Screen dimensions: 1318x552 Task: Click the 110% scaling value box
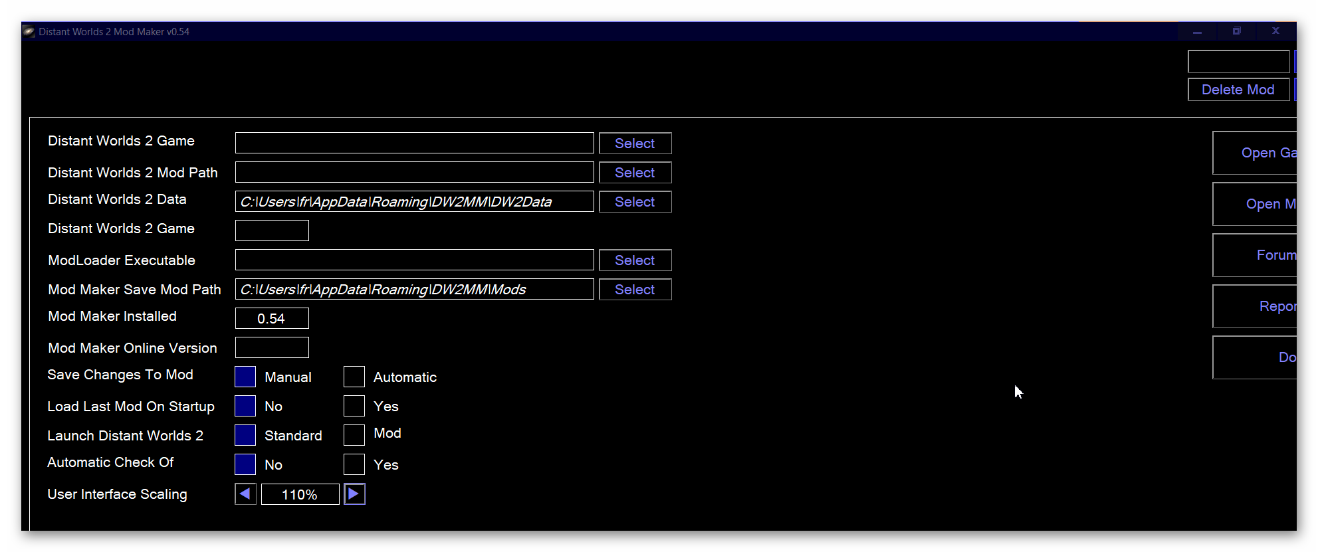click(300, 494)
